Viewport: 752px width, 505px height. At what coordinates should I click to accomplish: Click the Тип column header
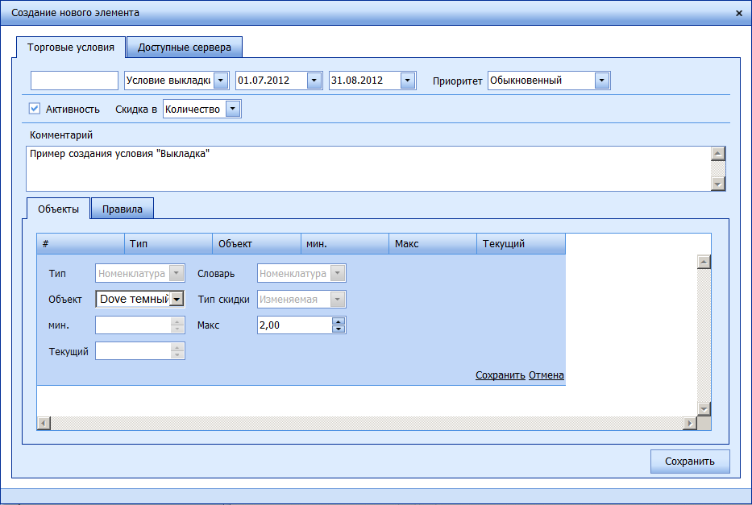pos(168,243)
